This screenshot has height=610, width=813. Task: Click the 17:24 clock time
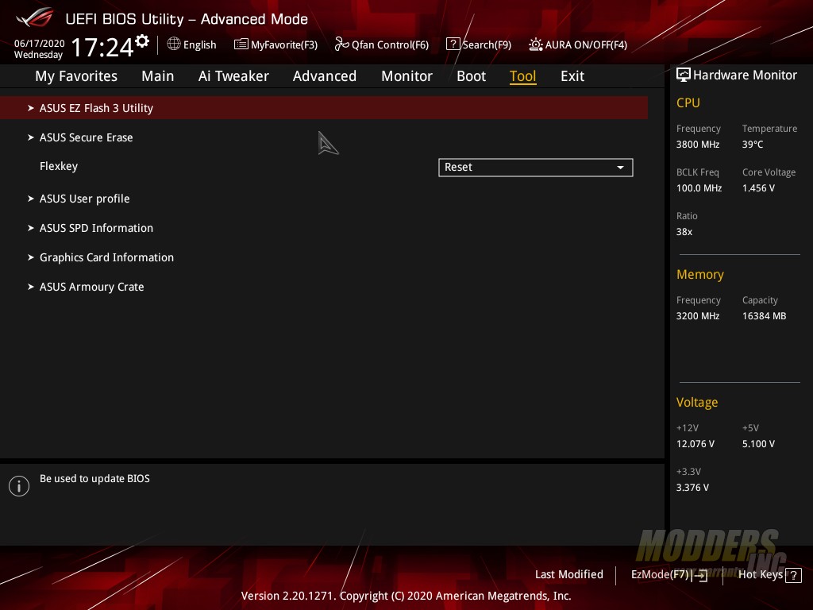click(x=102, y=47)
